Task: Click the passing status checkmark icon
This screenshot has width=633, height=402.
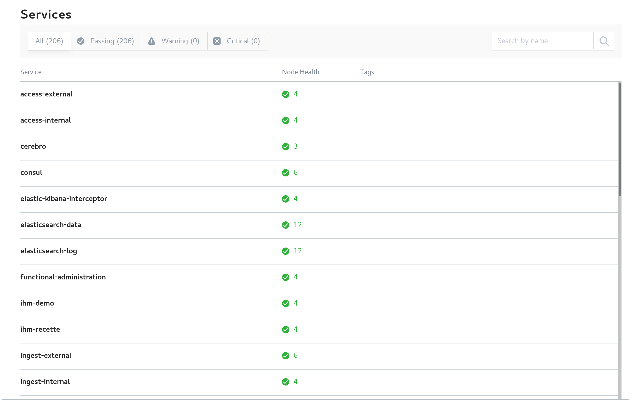Action: [81, 41]
